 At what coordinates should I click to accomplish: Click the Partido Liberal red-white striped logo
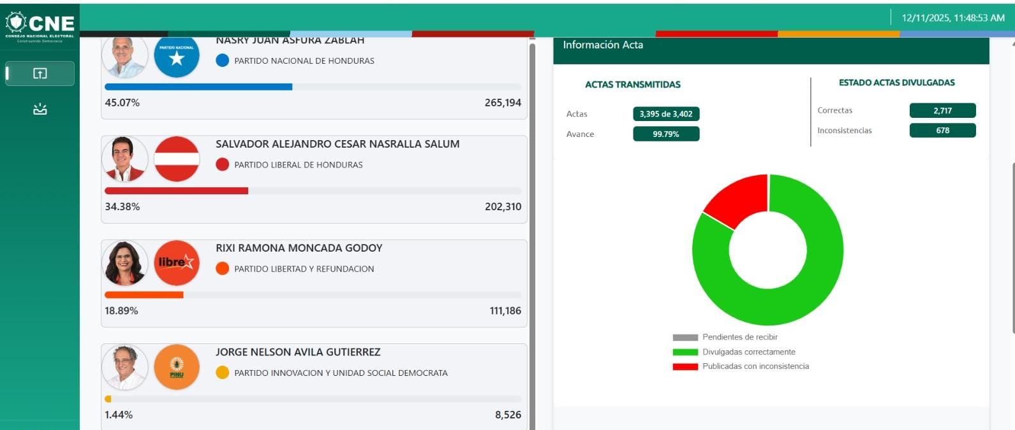coord(177,159)
